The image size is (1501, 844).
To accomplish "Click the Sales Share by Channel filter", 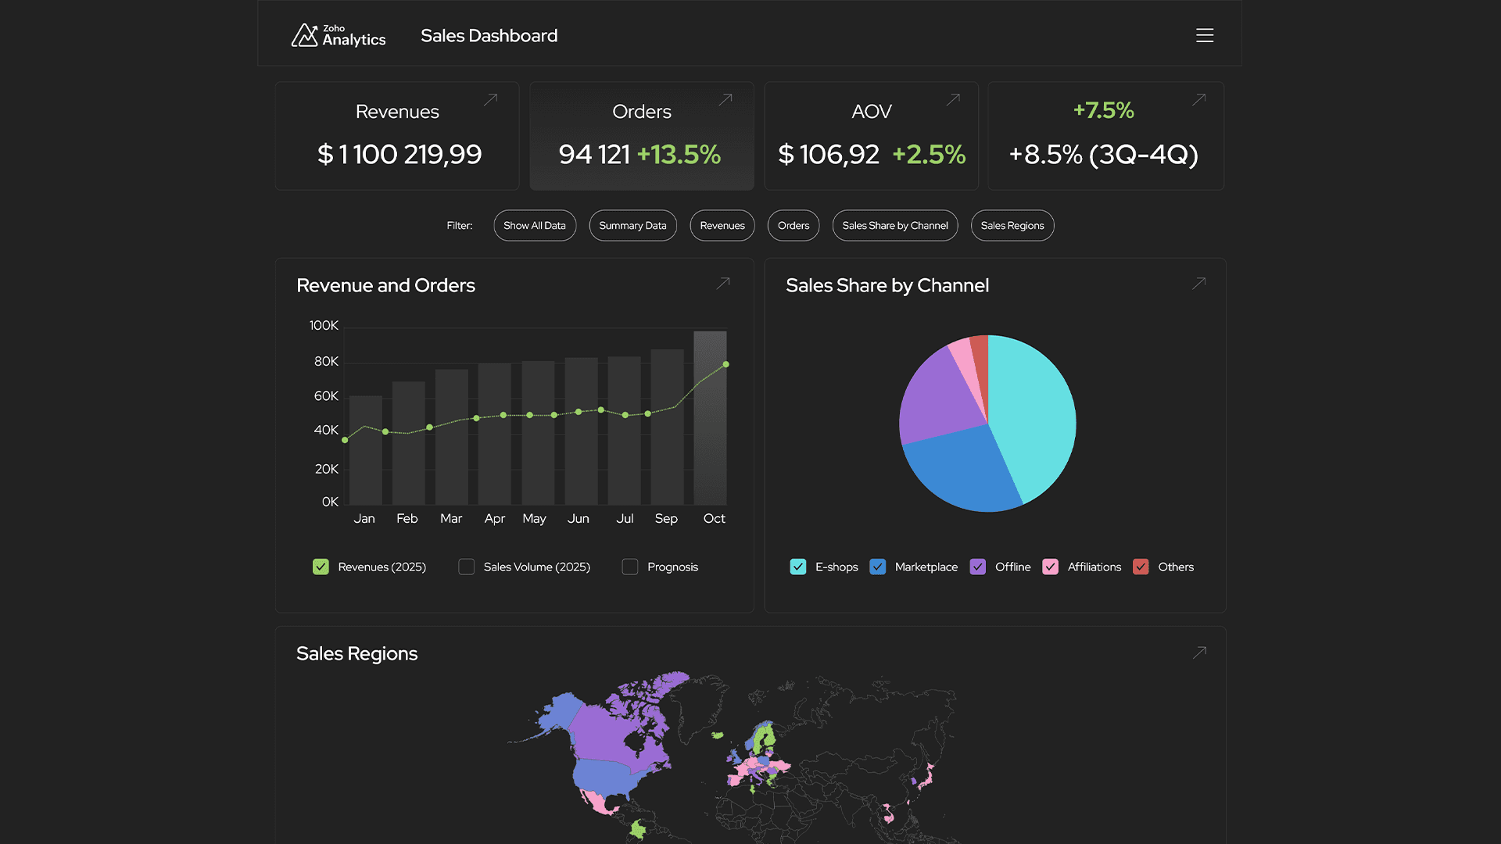I will pos(894,226).
